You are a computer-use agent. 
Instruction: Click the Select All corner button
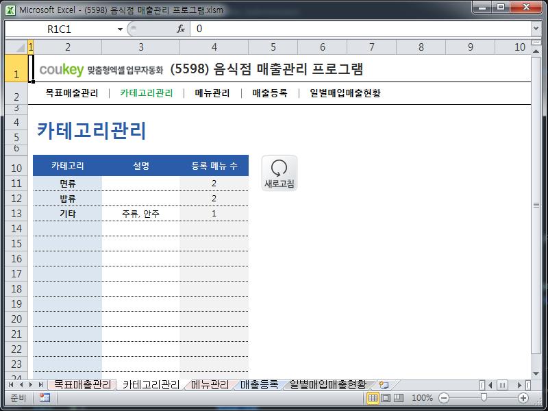click(x=16, y=47)
